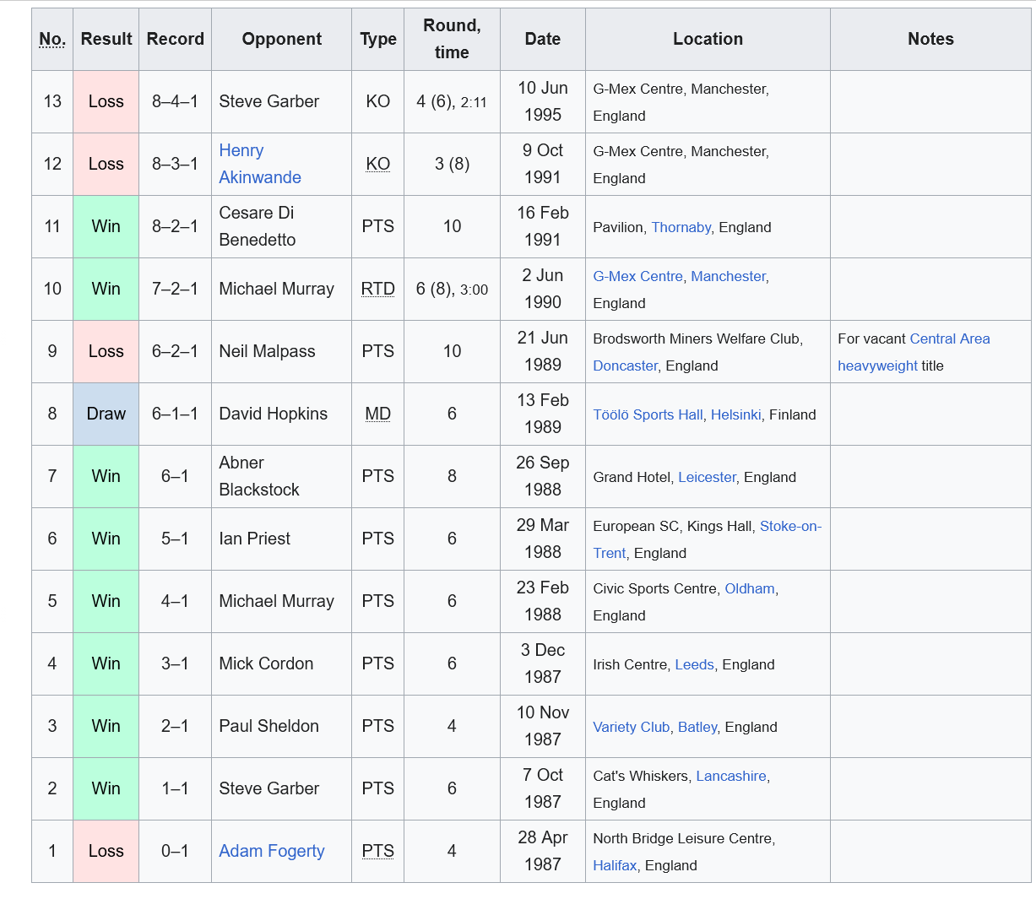Open Manchester link in fight 10 row
1036x899 pixels.
coord(728,276)
